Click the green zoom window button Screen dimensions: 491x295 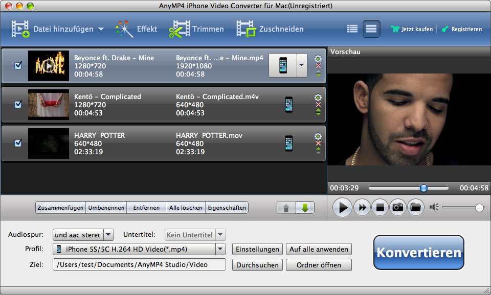pos(30,6)
